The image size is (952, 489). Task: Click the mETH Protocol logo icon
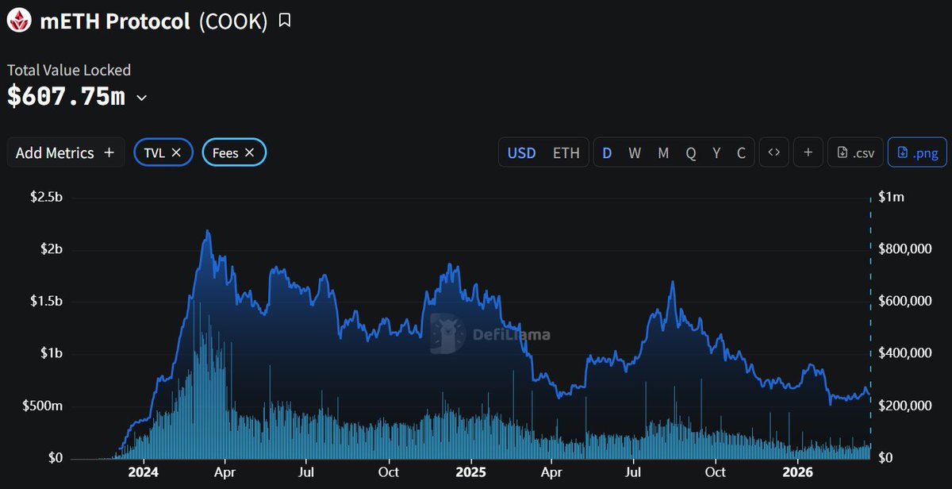tap(20, 21)
